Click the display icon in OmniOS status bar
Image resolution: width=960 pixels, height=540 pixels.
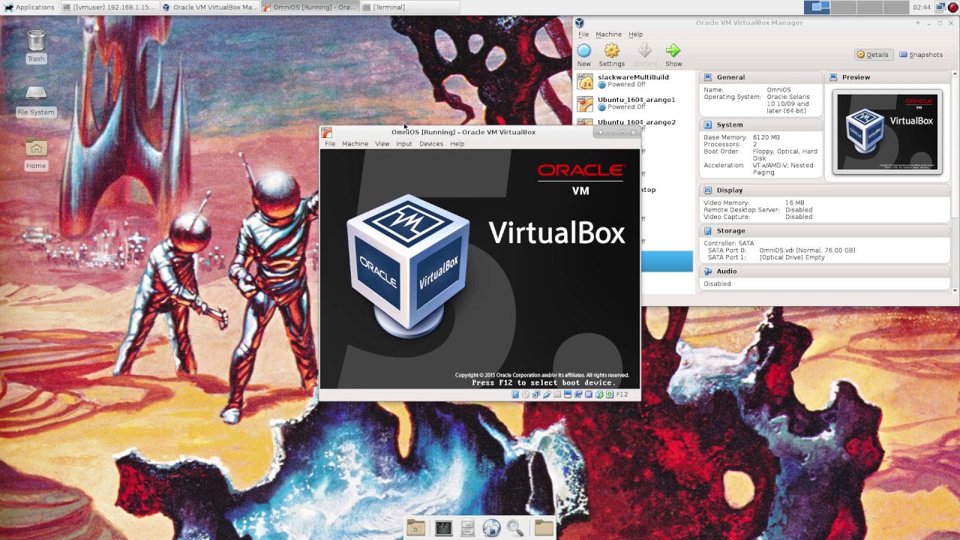[568, 394]
